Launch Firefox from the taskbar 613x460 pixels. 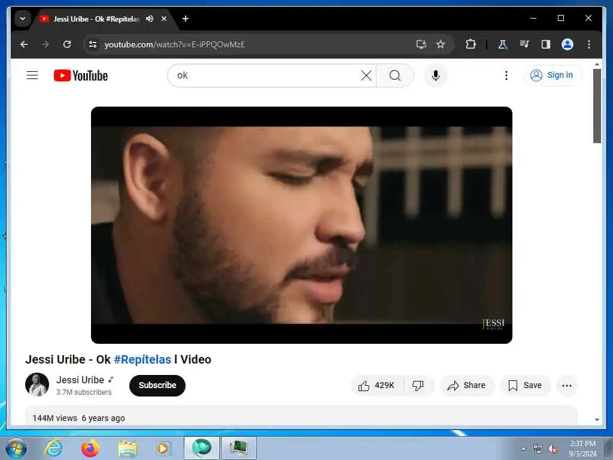(90, 448)
